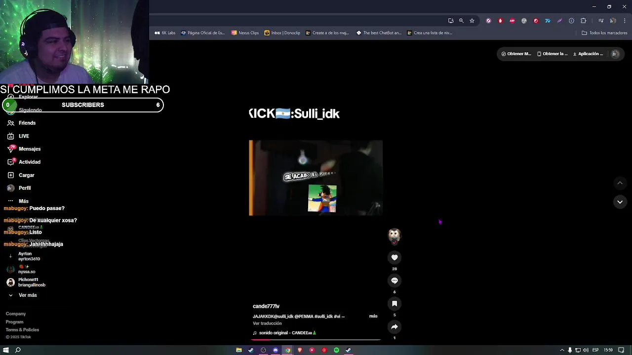
Task: Open File Explorer on taskbar
Action: tap(239, 350)
